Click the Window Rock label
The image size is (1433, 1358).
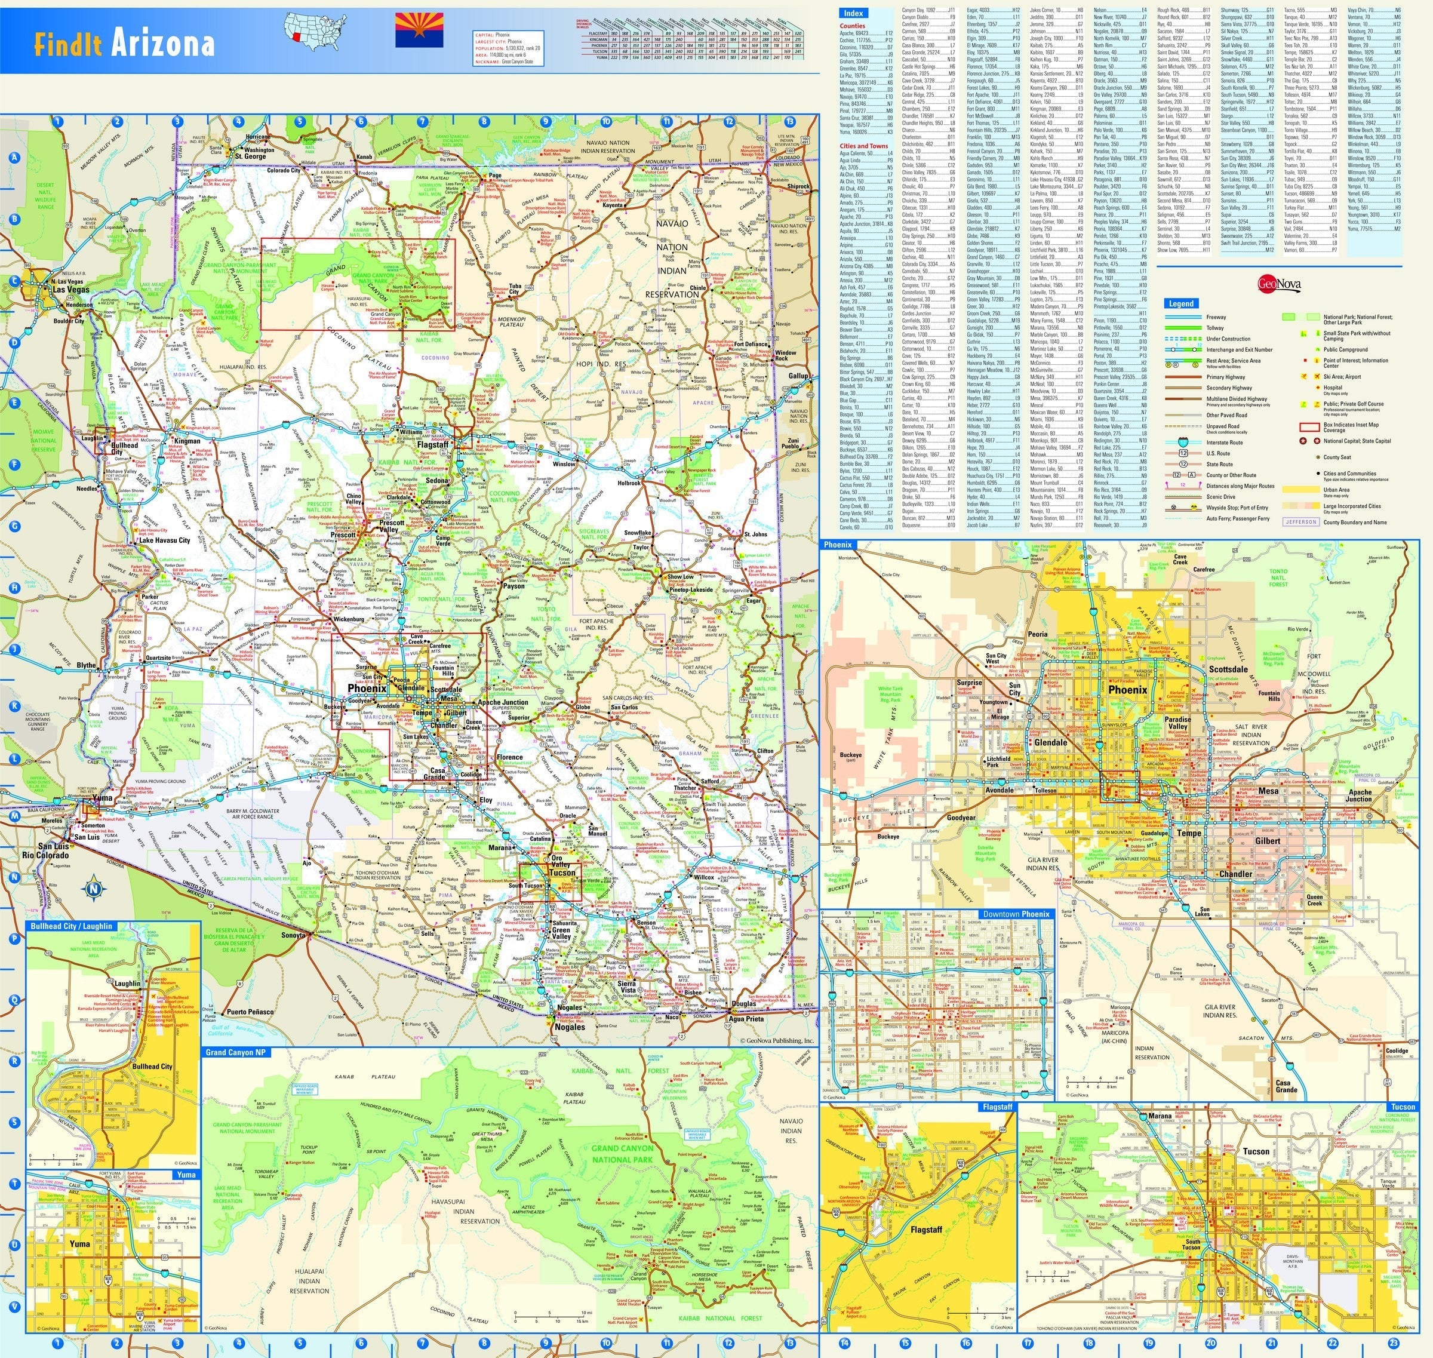(x=785, y=355)
